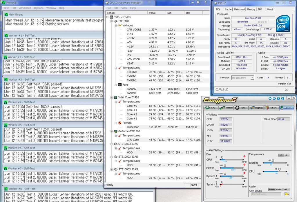Viewport: 297px width, 202px height.
Task: Click Prime95 title bar application icon
Action: click(3, 3)
